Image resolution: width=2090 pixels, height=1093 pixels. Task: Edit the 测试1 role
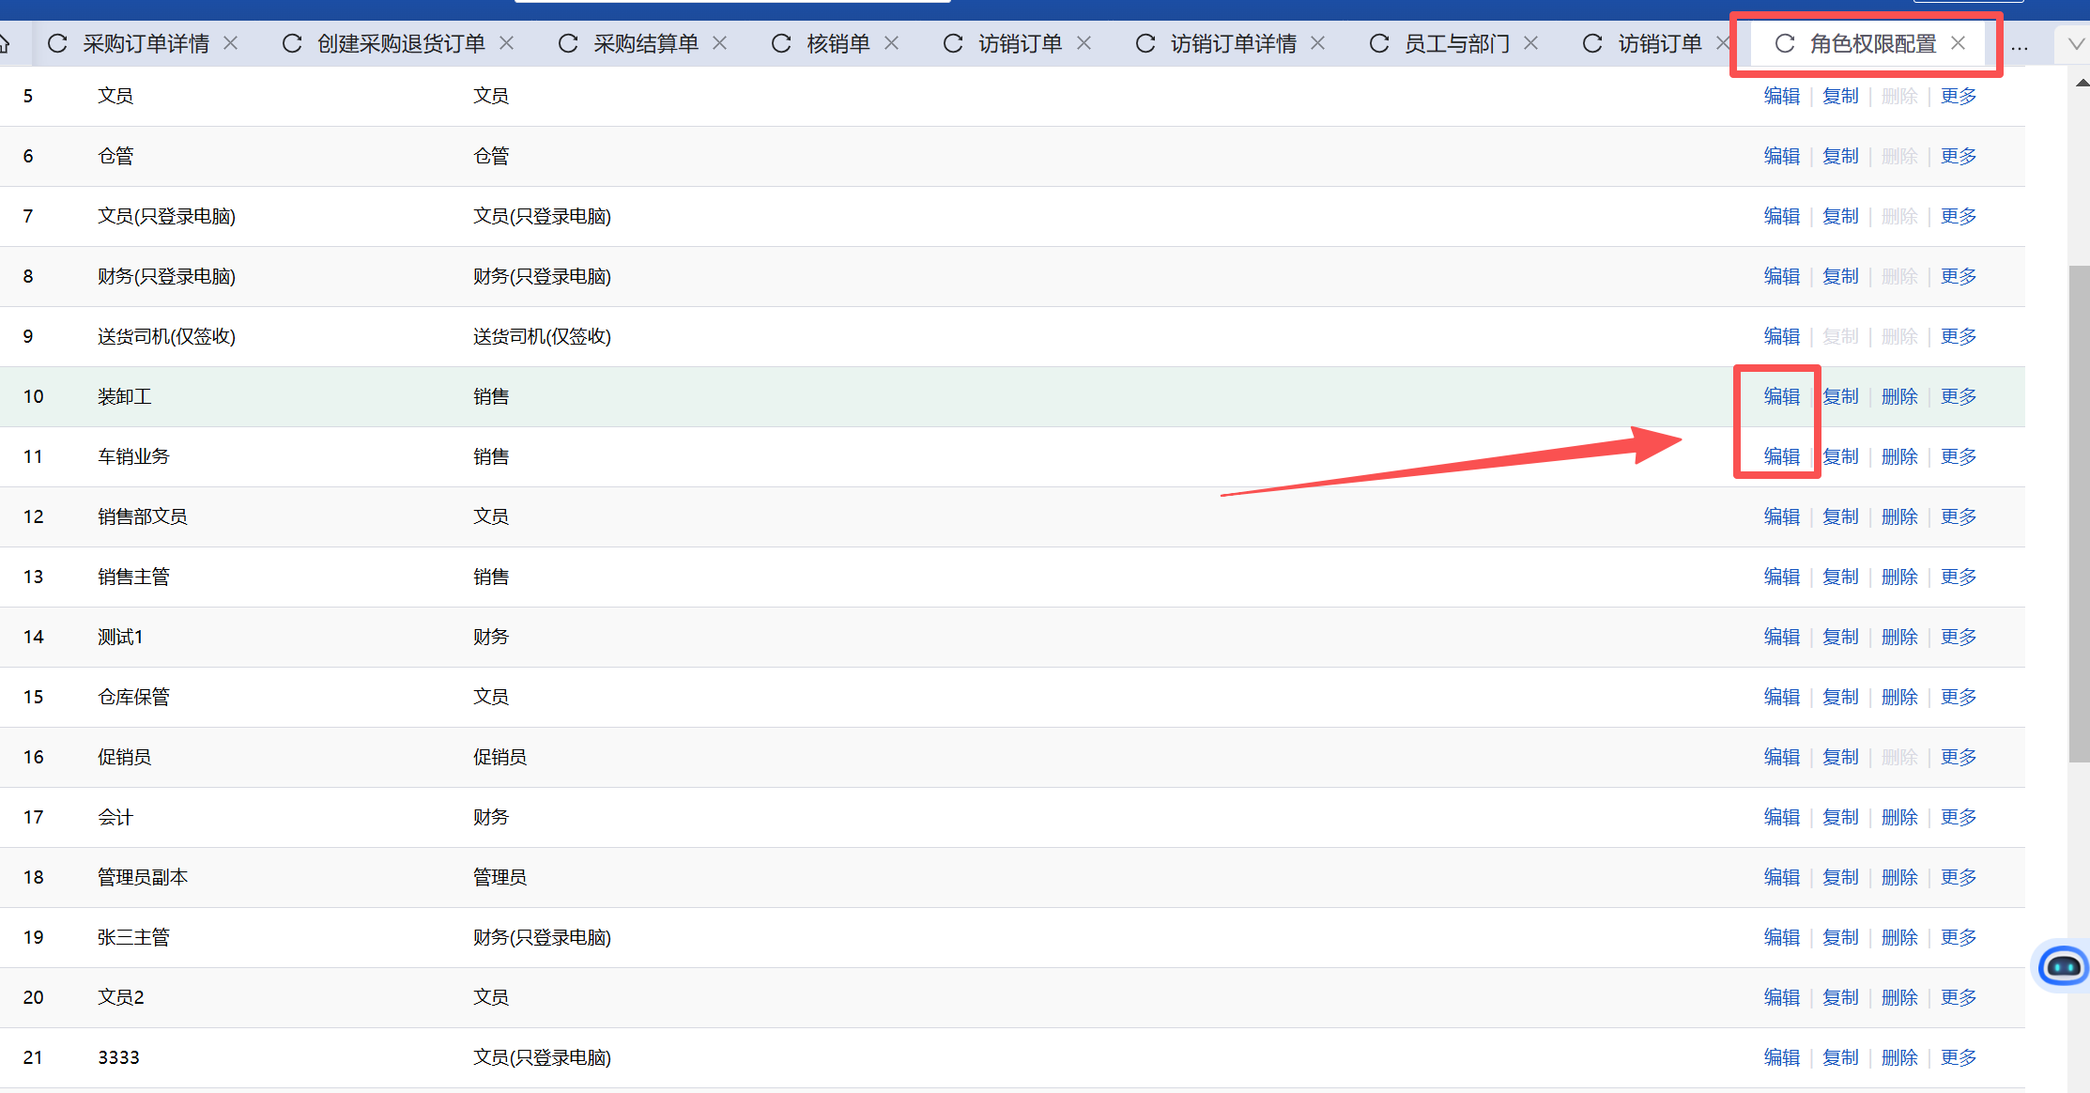pos(1781,637)
